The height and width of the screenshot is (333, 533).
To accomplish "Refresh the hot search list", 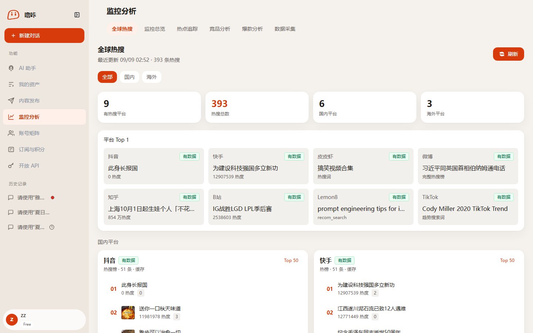I will tap(508, 54).
